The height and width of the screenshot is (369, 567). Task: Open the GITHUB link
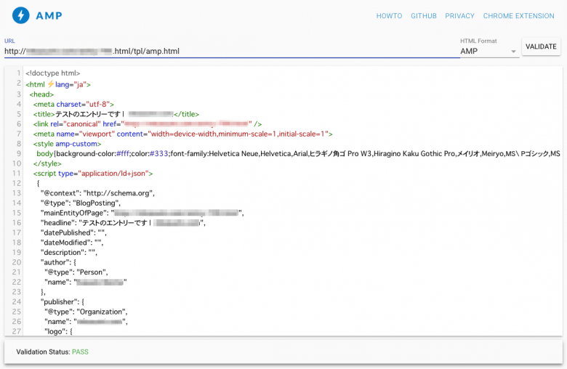[423, 16]
